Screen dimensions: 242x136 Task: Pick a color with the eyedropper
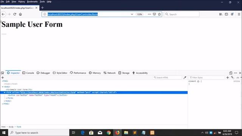185,77
